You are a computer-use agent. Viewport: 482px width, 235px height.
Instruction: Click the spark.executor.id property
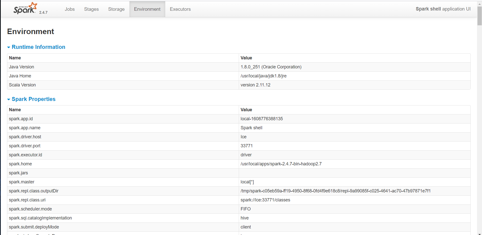click(x=26, y=155)
